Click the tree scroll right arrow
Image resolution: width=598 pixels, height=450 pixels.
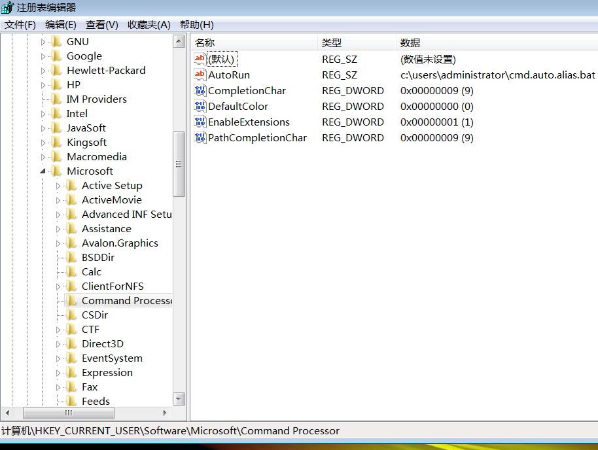[165, 413]
